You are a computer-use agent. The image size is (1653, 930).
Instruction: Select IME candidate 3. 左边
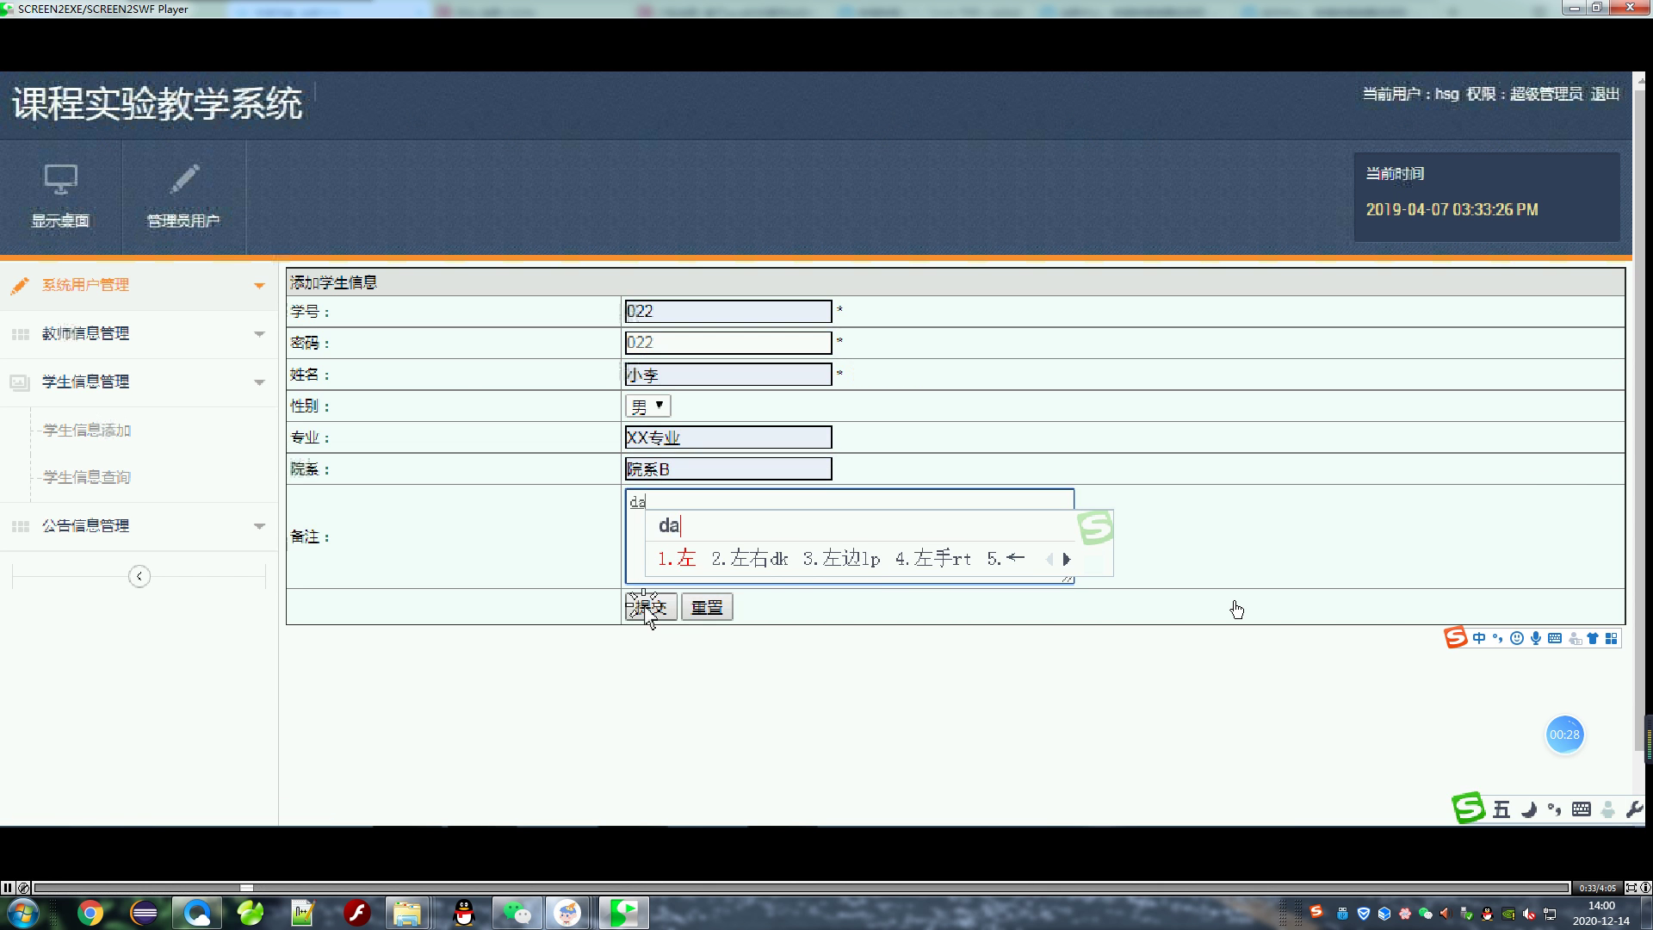(841, 559)
